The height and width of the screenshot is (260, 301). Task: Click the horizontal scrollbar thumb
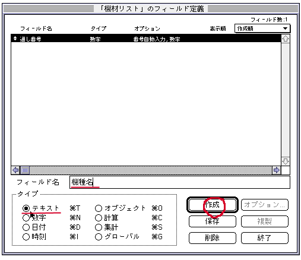point(25,170)
